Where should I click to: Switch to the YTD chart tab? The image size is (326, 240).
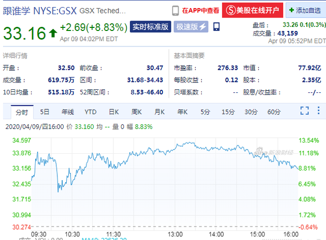pos(91,112)
